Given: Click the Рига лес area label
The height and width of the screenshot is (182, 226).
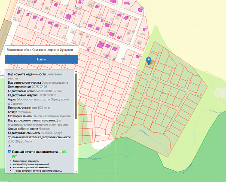Looking at the screenshot, I should (168, 93).
